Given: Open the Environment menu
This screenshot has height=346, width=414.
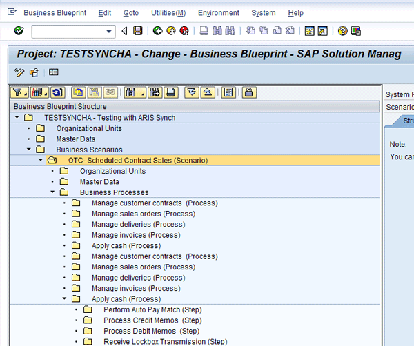Looking at the screenshot, I should coord(218,13).
